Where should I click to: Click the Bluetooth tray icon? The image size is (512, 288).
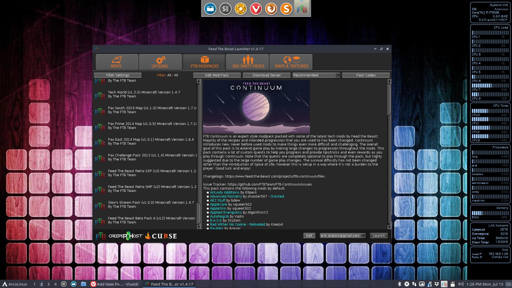[400, 284]
